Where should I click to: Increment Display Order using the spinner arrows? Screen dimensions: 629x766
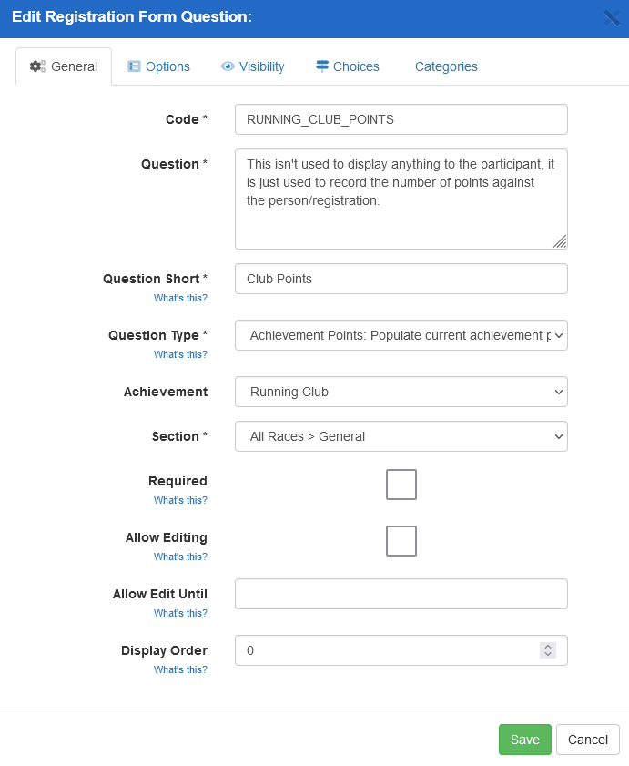coord(548,646)
